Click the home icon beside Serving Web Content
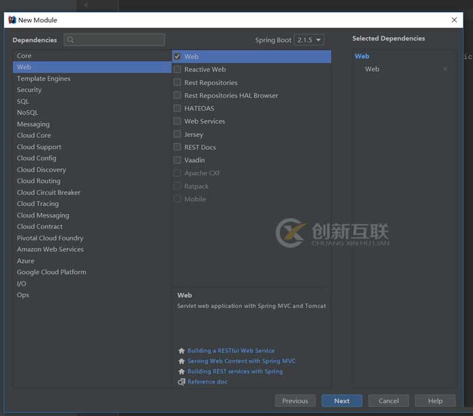The width and height of the screenshot is (473, 416). coord(181,361)
